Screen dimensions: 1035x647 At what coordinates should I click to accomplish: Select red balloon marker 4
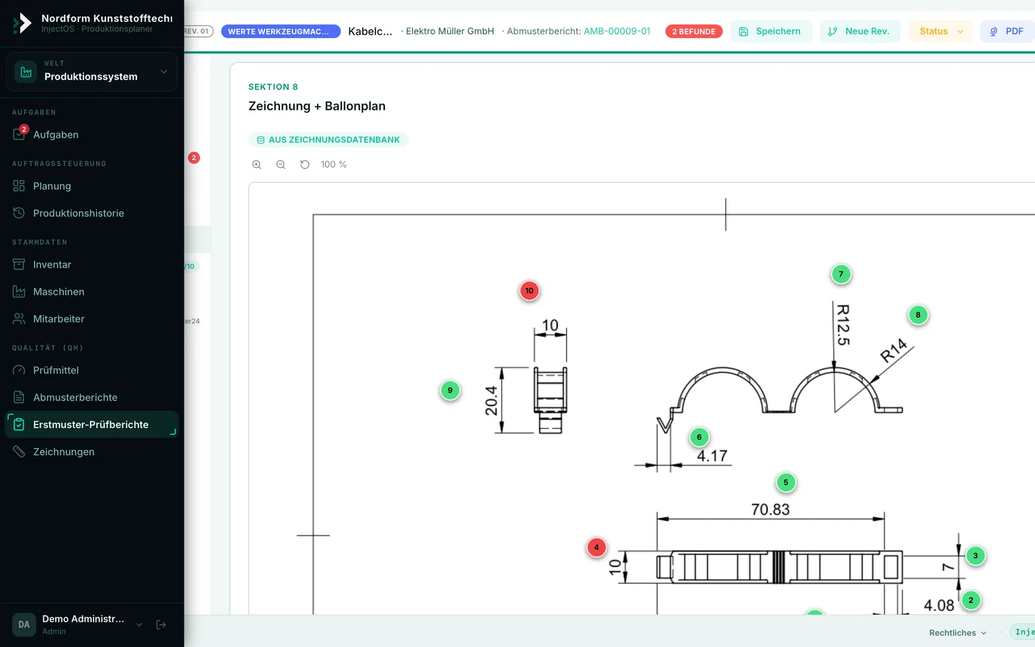pyautogui.click(x=596, y=547)
